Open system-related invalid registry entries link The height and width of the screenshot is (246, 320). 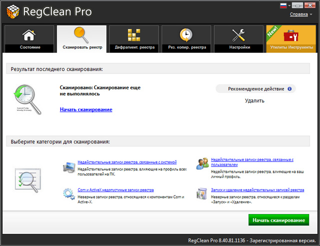click(x=127, y=162)
